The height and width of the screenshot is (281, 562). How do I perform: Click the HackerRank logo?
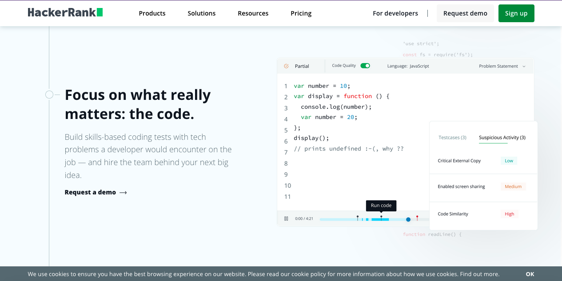[64, 12]
